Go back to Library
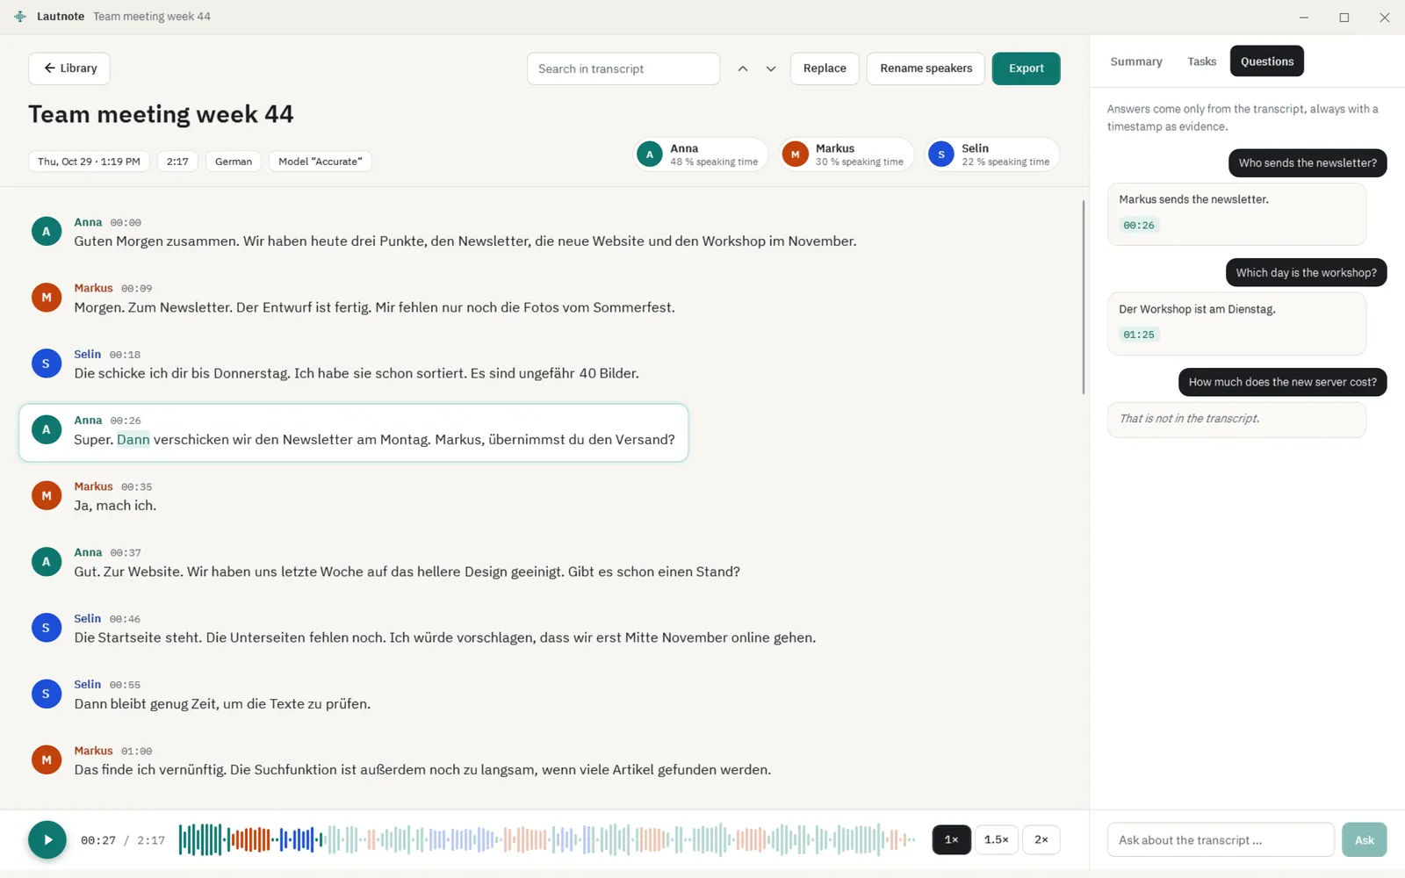This screenshot has width=1405, height=878. tap(69, 68)
